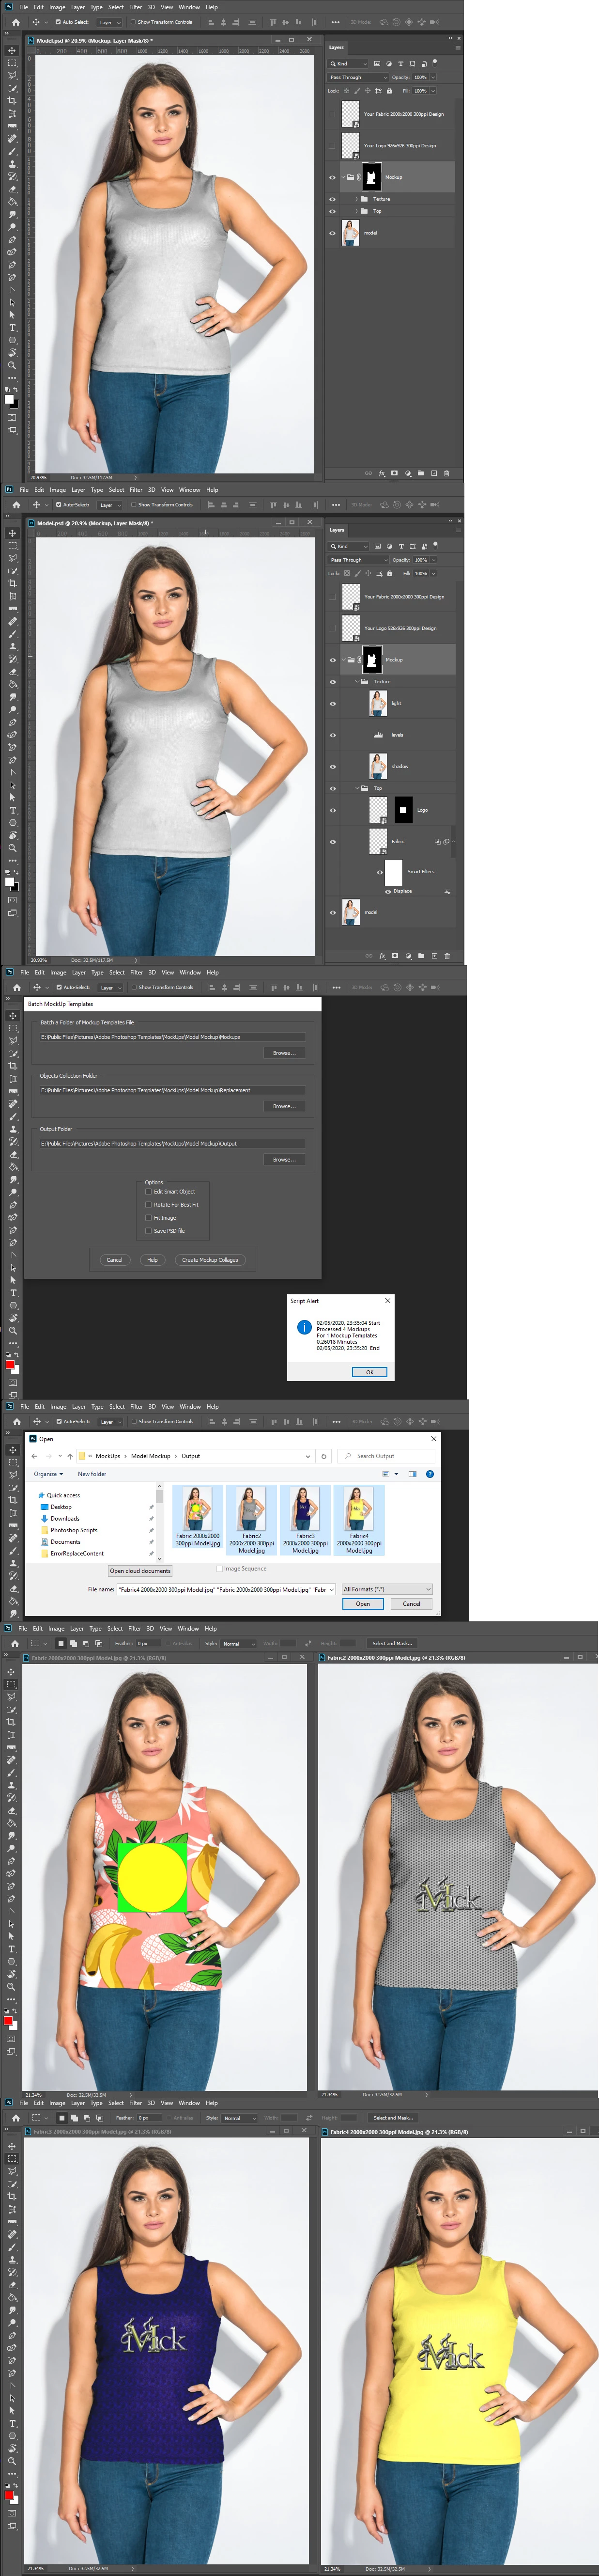Click the Search Output field
This screenshot has width=599, height=2576.
click(x=388, y=1456)
